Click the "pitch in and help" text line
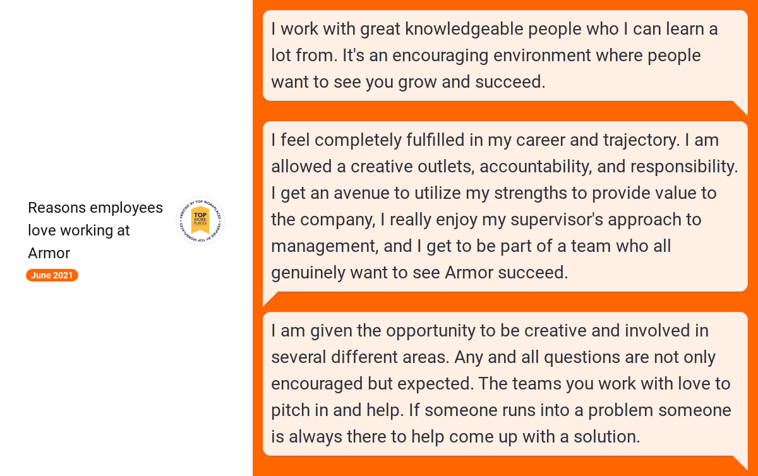This screenshot has height=476, width=758. [501, 410]
